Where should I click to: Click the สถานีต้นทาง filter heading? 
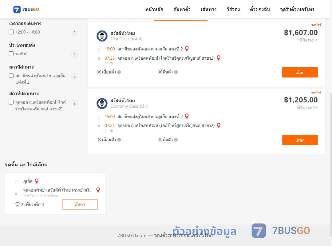pyautogui.click(x=22, y=67)
